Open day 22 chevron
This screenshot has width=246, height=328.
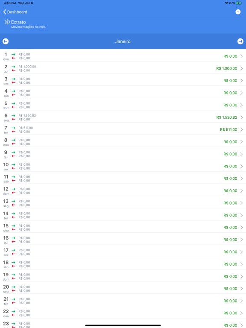point(242,313)
